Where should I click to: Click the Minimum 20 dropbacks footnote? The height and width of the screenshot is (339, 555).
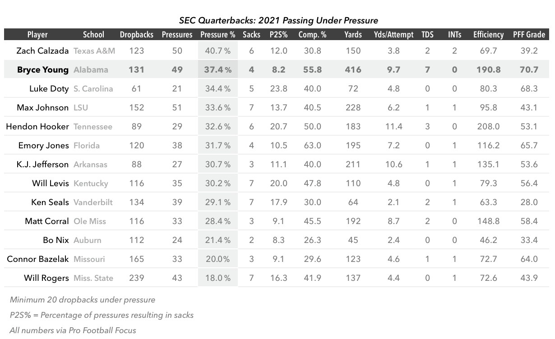(82, 300)
